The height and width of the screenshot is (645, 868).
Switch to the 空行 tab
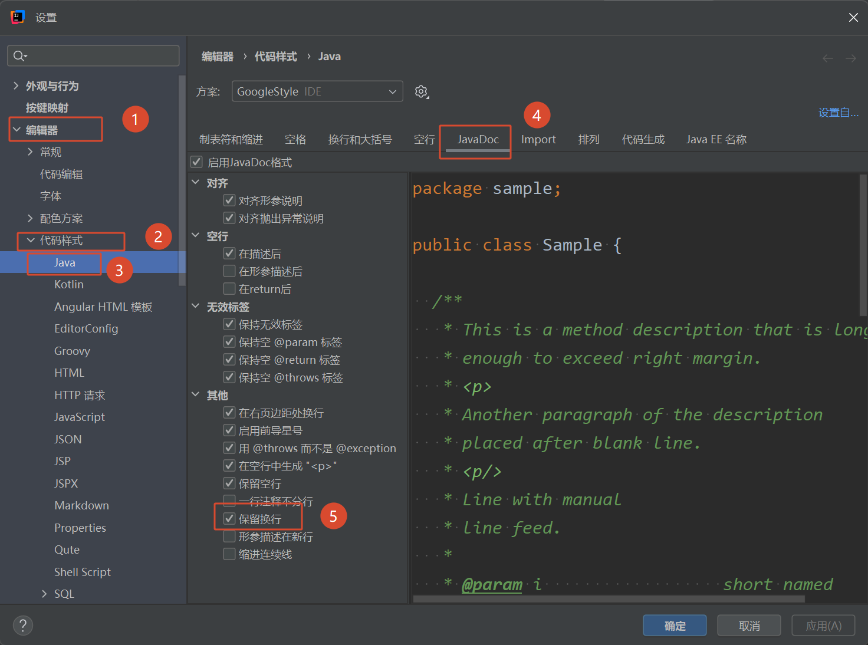(425, 140)
